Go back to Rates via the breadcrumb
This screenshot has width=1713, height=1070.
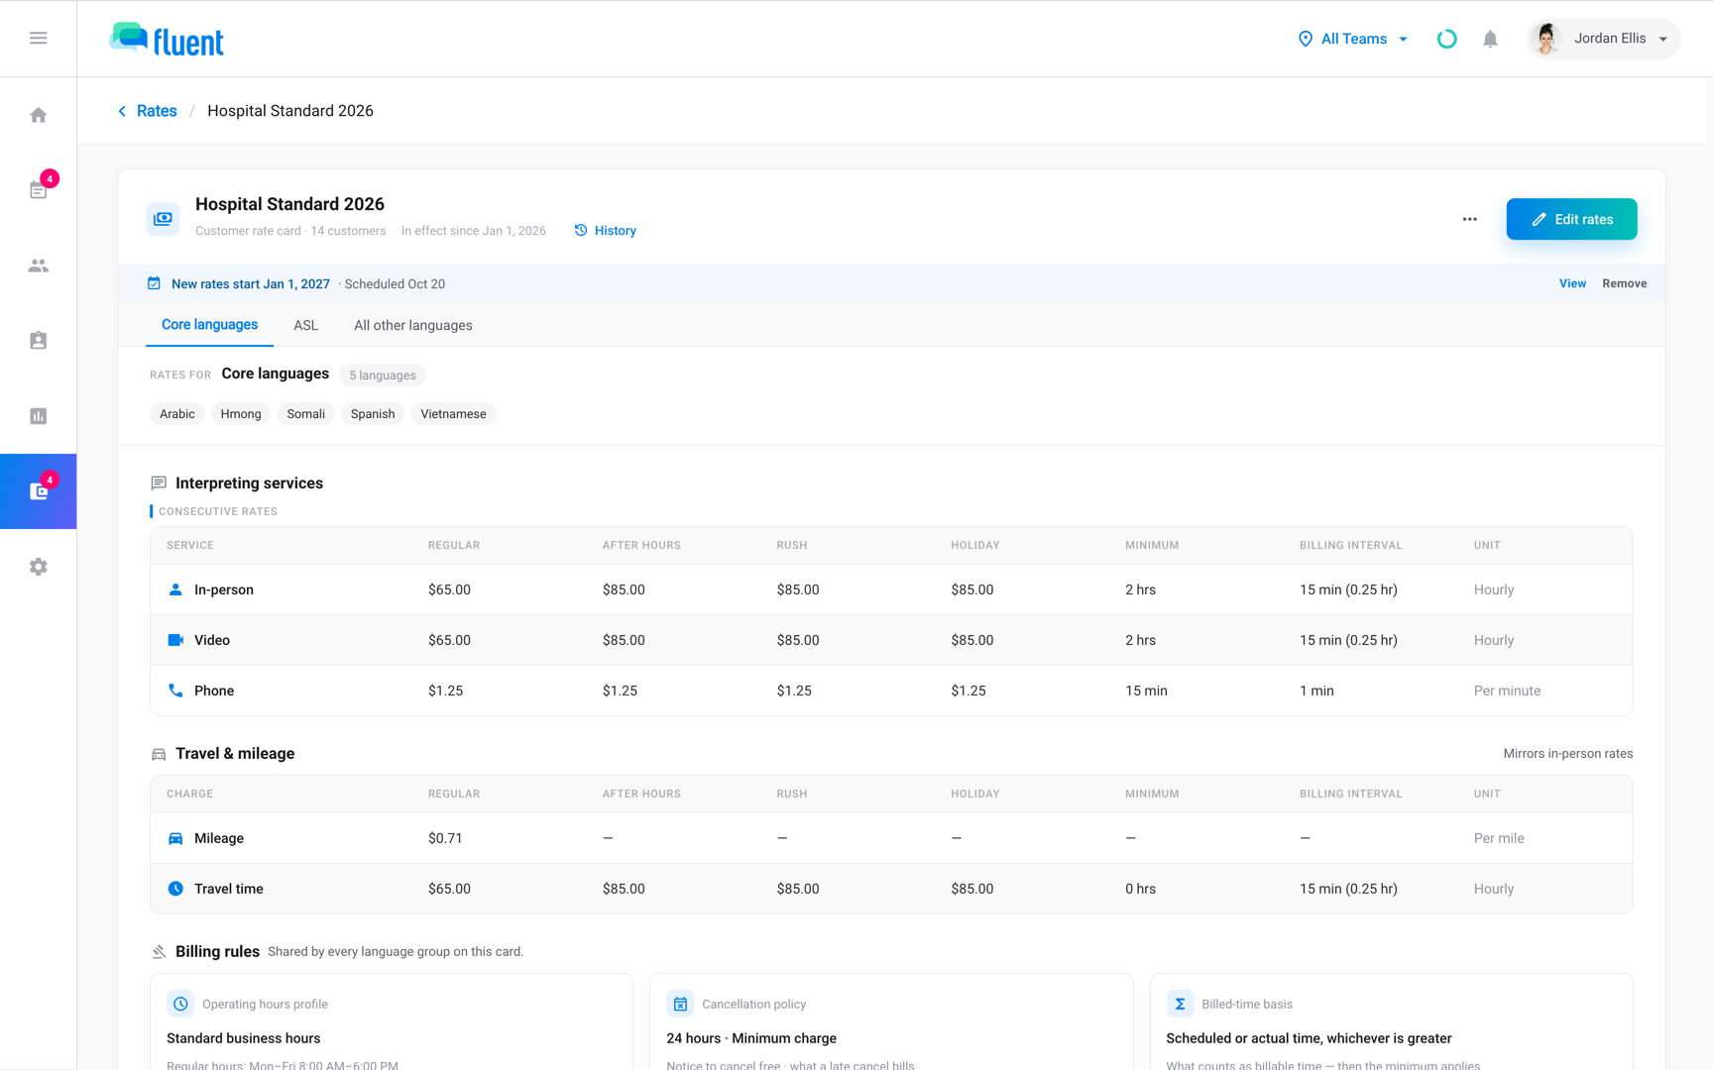click(x=148, y=111)
